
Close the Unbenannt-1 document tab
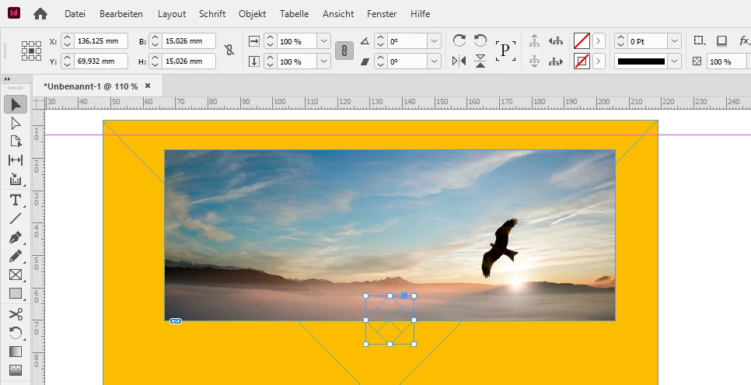click(148, 86)
